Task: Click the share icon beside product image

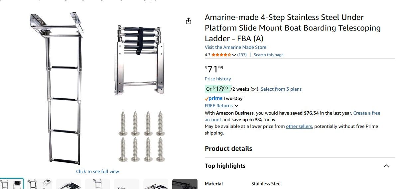Action: click(189, 21)
